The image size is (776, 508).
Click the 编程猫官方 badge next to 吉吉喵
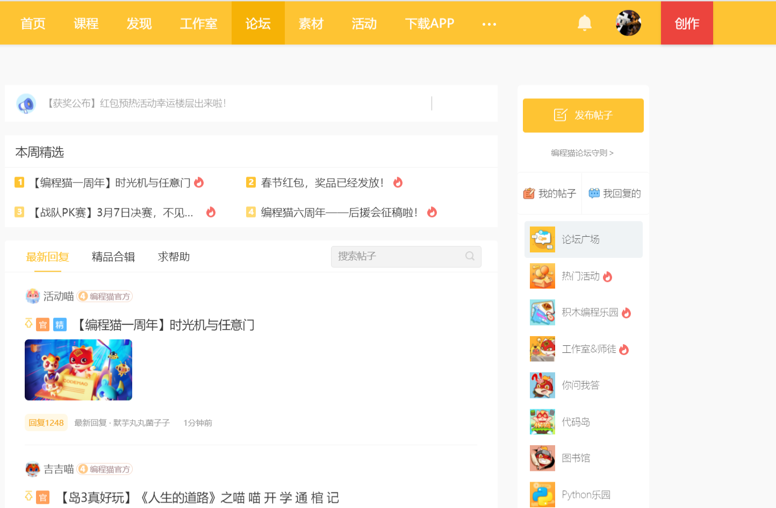click(105, 469)
